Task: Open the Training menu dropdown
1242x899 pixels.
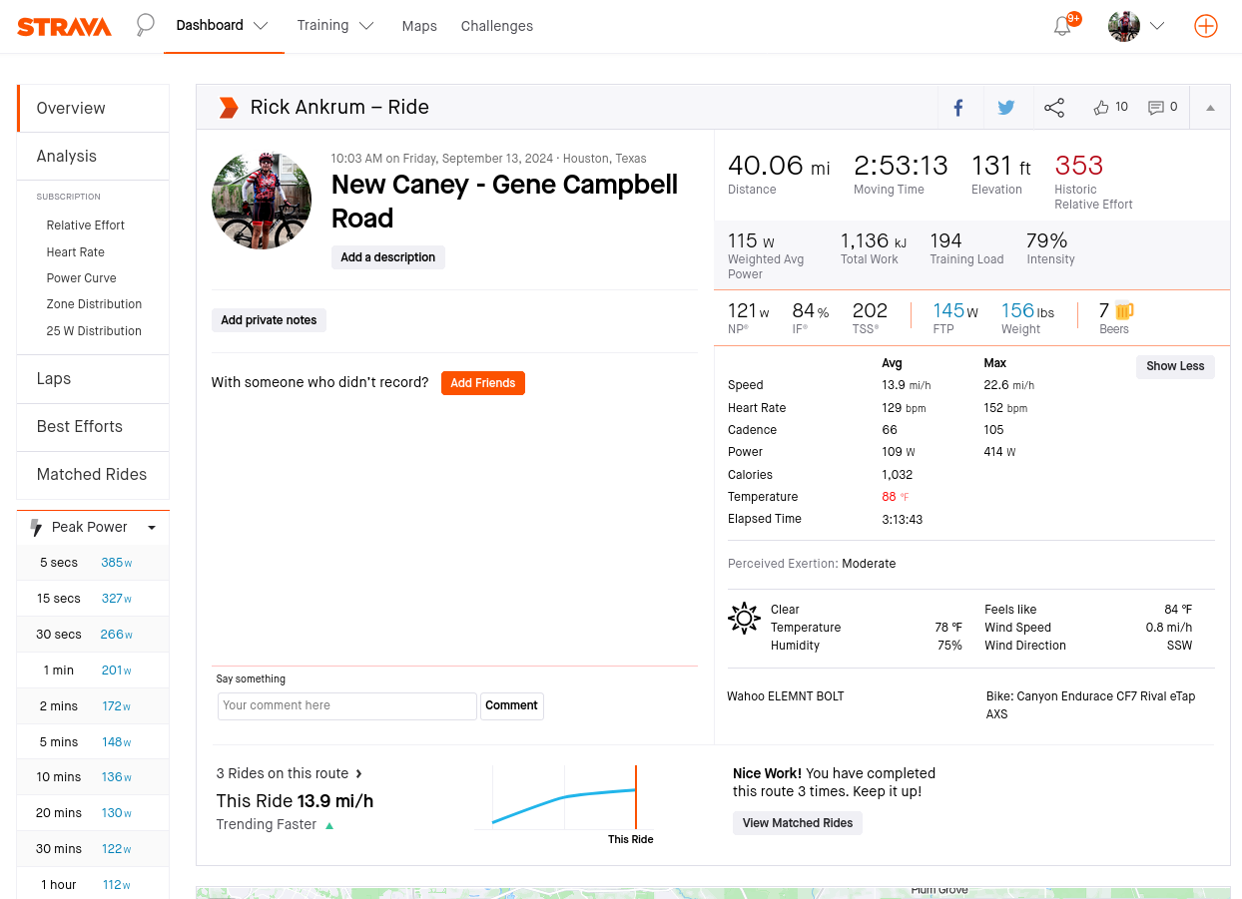Action: [335, 26]
